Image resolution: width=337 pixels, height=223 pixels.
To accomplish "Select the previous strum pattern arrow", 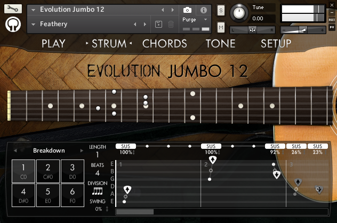I will click(x=15, y=150).
